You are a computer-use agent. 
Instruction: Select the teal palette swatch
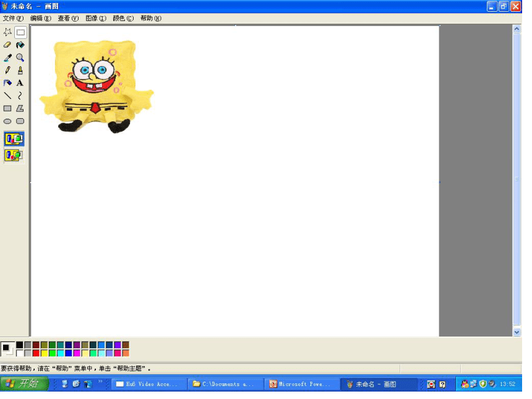click(x=61, y=345)
